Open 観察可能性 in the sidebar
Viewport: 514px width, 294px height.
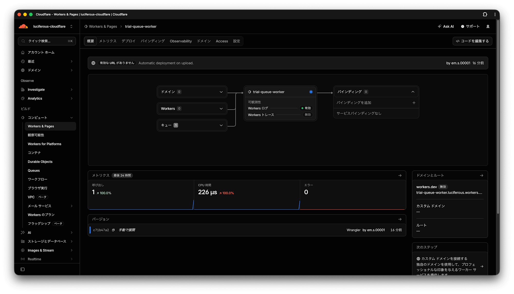click(36, 135)
